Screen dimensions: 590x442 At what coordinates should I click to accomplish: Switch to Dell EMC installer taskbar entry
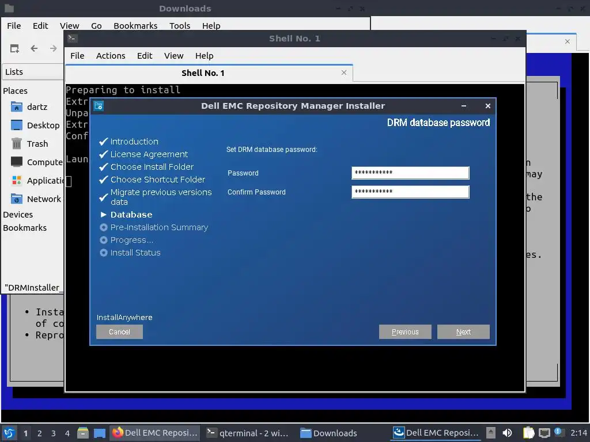pyautogui.click(x=436, y=433)
